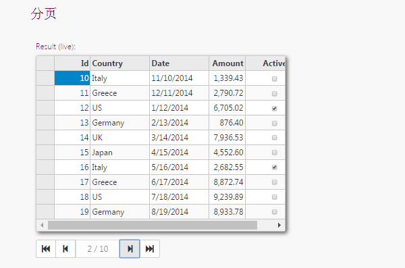Select Amount cell 2,790.72
This screenshot has width=405, height=268.
point(227,92)
